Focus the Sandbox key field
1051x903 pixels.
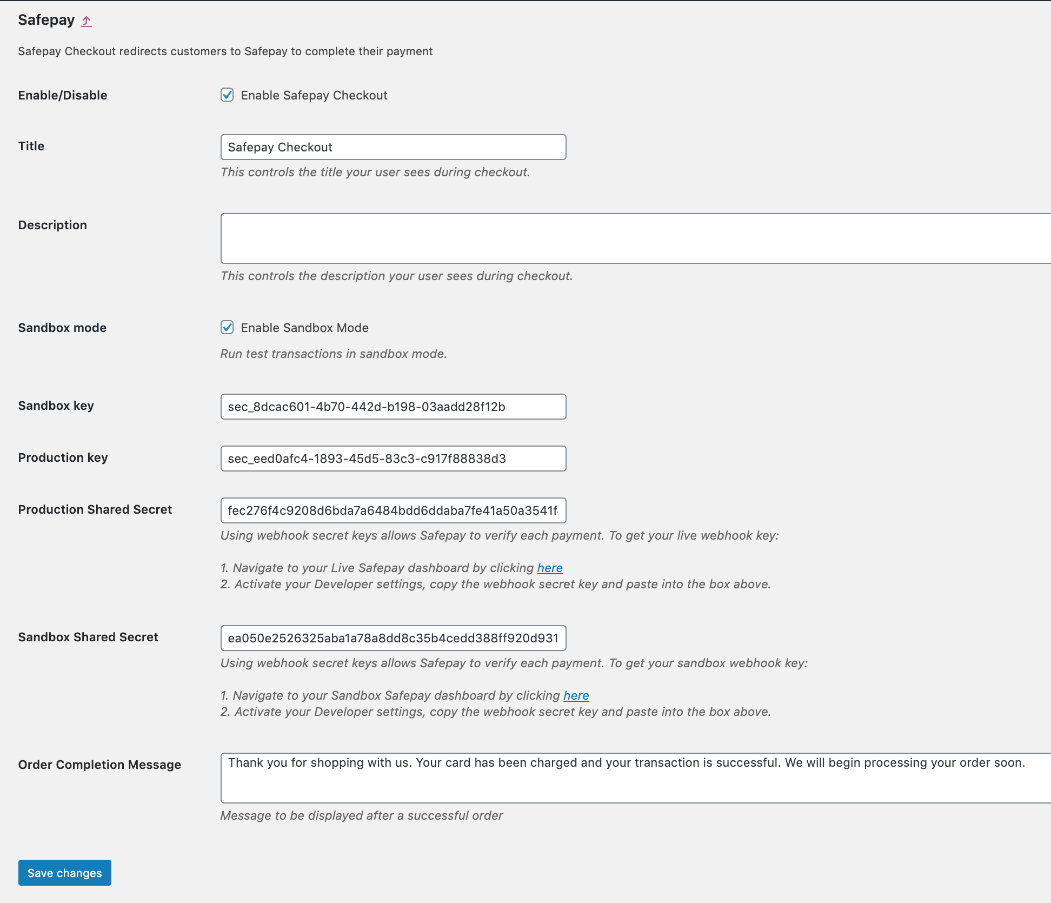coord(393,407)
